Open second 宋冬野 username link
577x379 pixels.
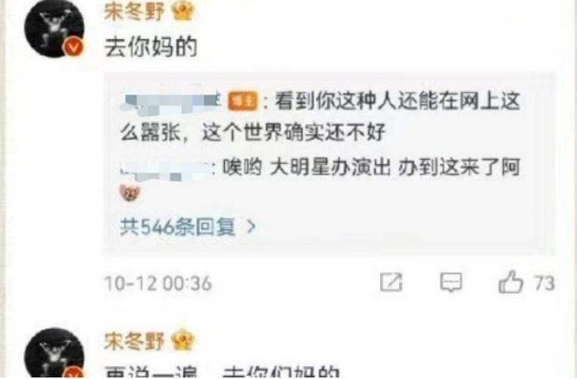tap(134, 340)
